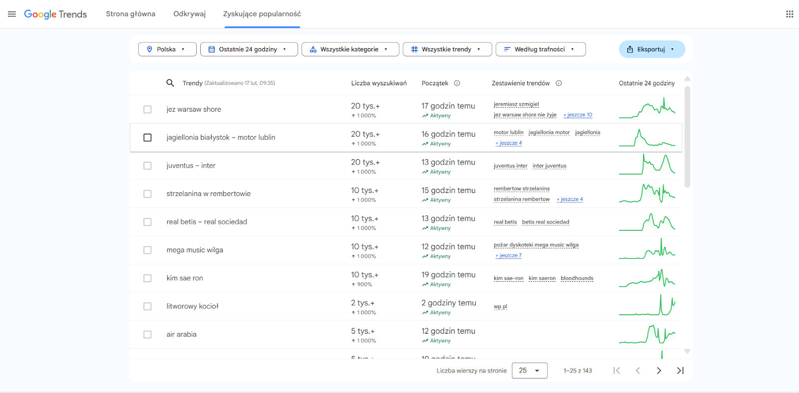Screen dimensions: 799x393
Task: Check the strzelanina w rembertowie row
Action: tap(147, 194)
